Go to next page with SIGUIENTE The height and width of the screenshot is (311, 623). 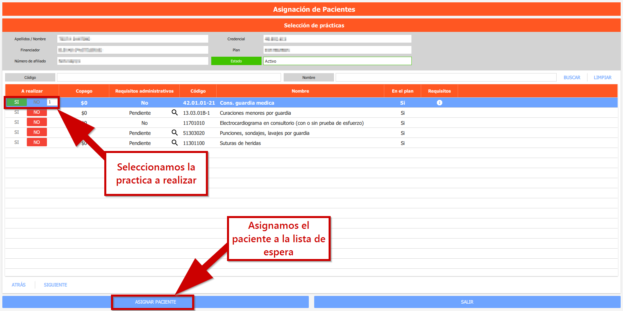click(x=55, y=285)
